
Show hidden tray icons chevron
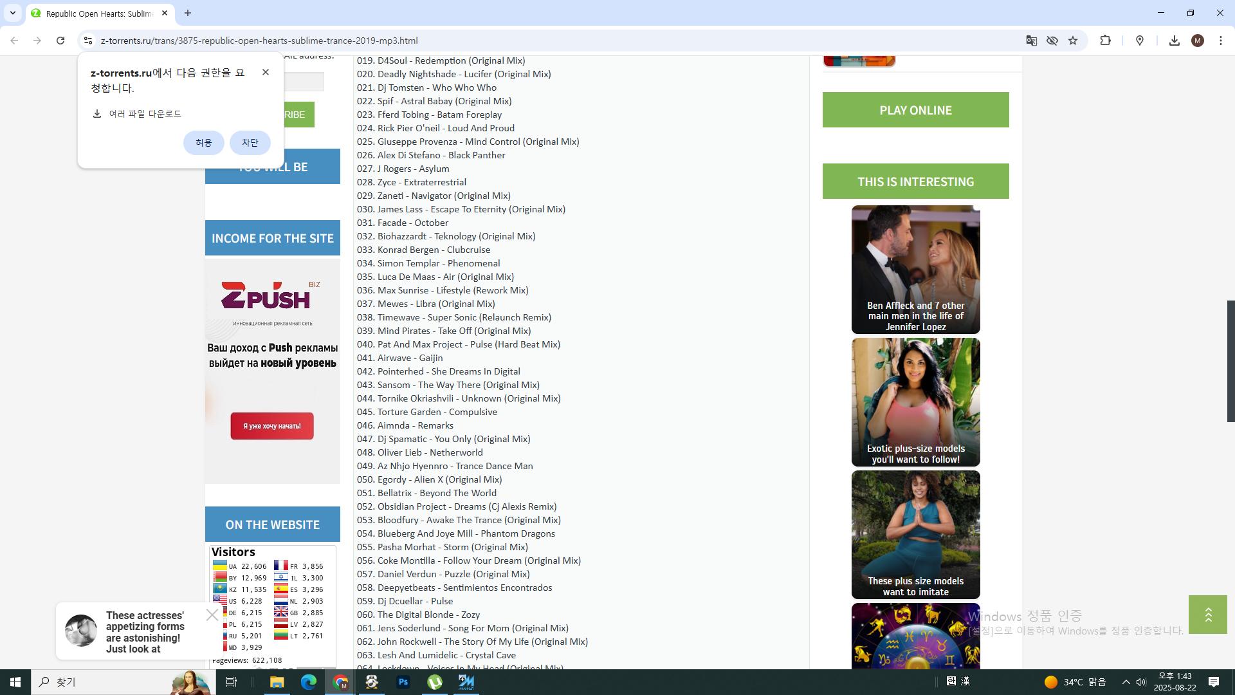pyautogui.click(x=1126, y=682)
